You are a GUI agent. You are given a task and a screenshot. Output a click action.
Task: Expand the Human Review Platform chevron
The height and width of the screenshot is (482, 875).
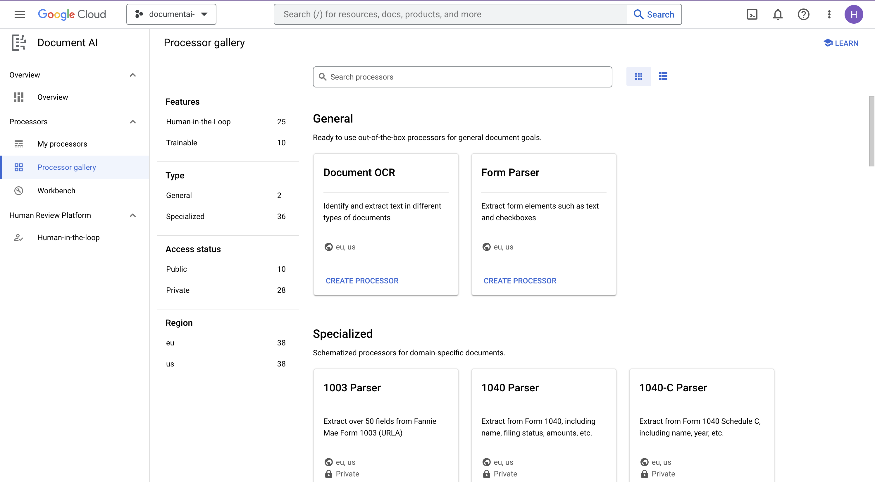tap(133, 215)
